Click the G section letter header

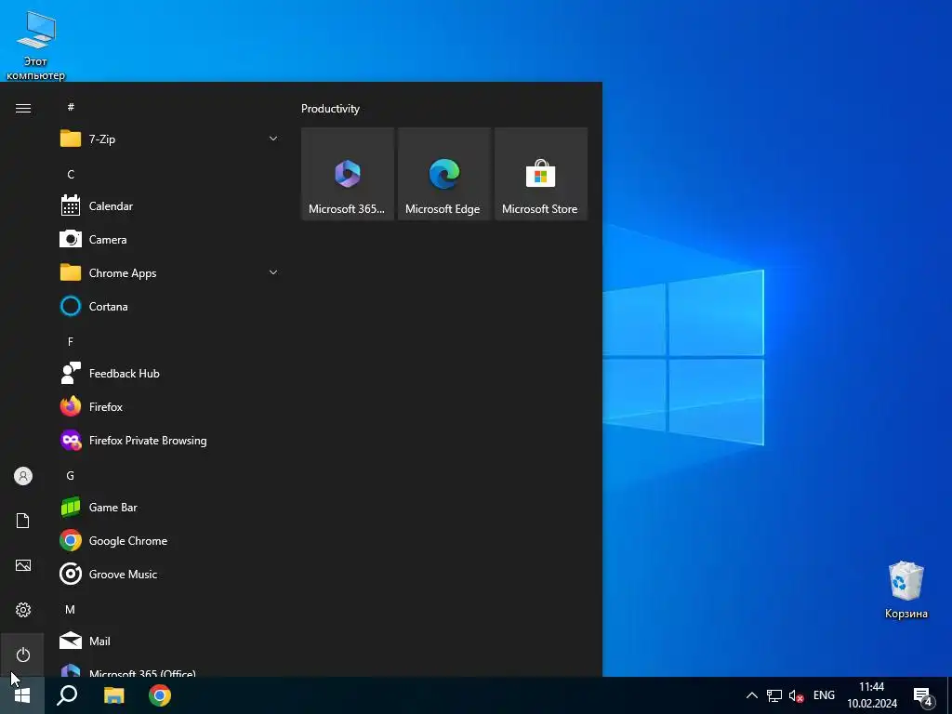tap(71, 475)
